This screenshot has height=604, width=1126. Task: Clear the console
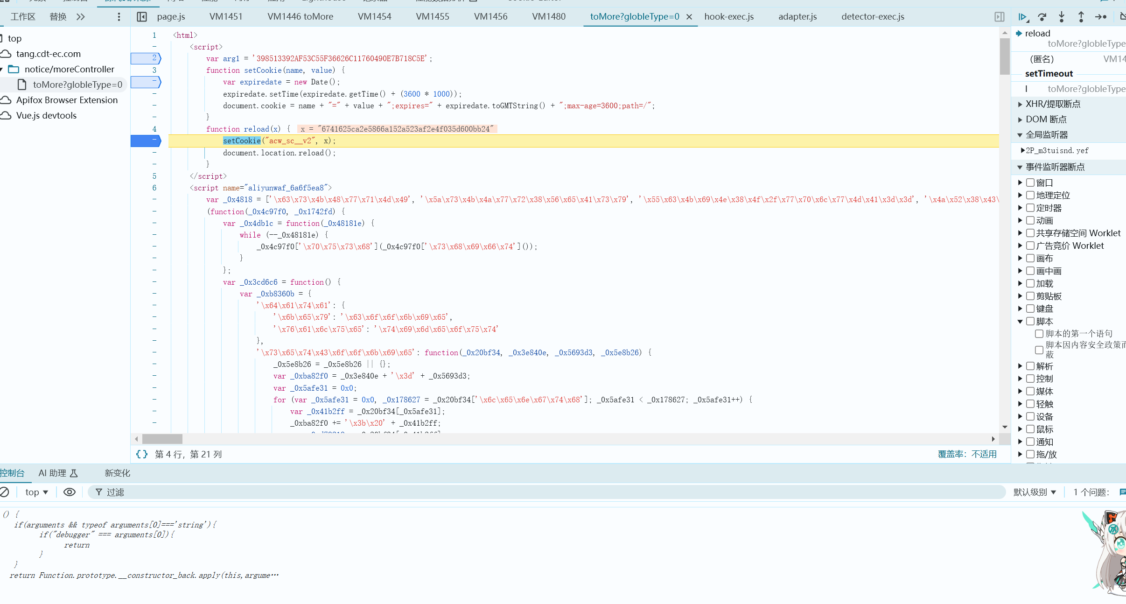5,492
